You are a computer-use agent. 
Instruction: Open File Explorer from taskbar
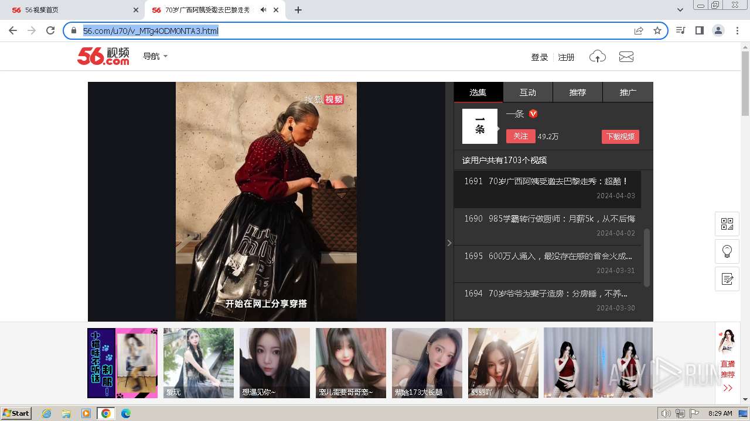click(x=66, y=413)
